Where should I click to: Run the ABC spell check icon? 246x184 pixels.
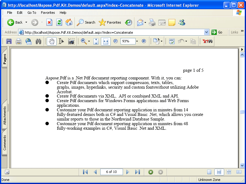click(172, 41)
